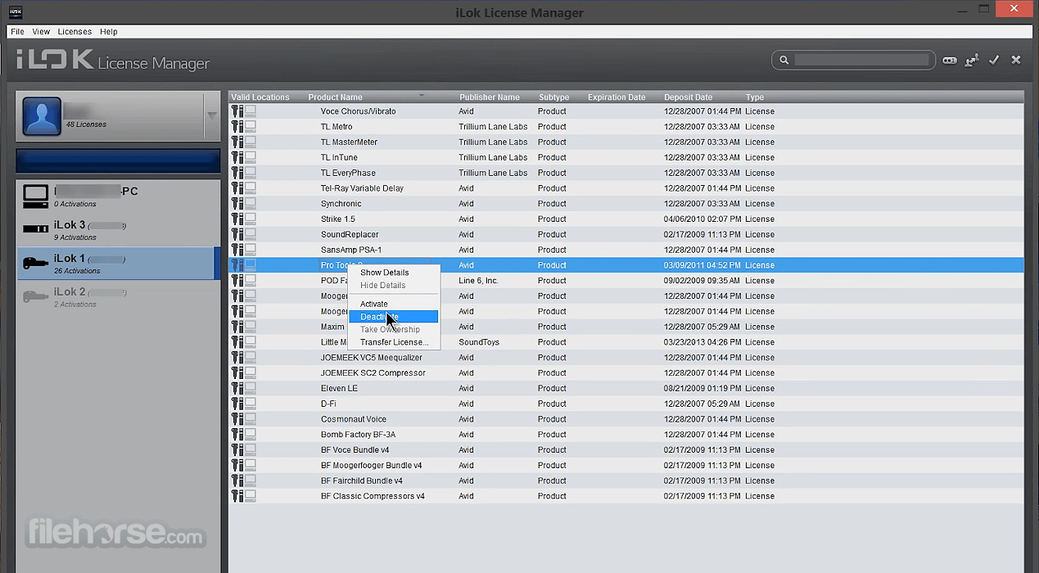Sort by the Publisher Name column header
The width and height of the screenshot is (1039, 573).
point(490,97)
